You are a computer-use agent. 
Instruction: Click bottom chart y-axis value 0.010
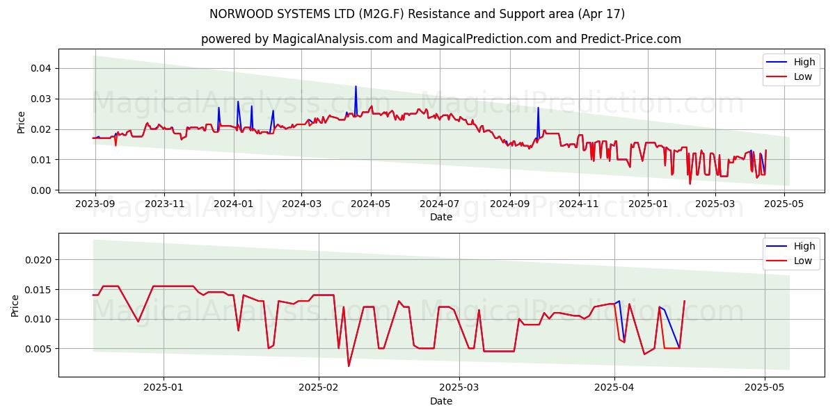(x=38, y=319)
